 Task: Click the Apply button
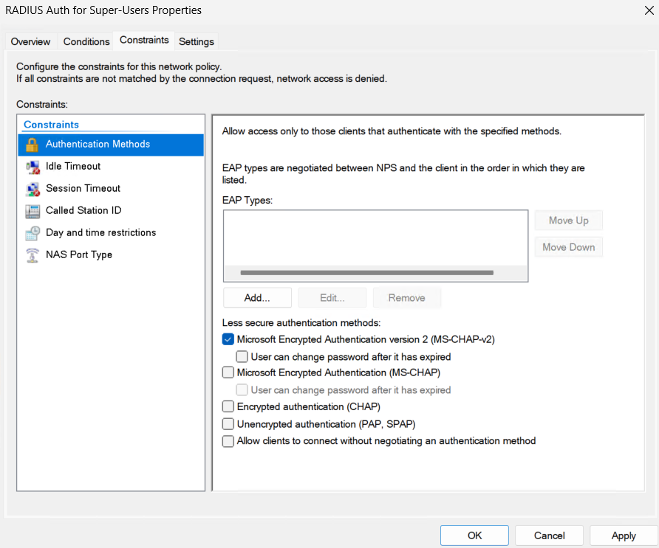[x=624, y=535]
